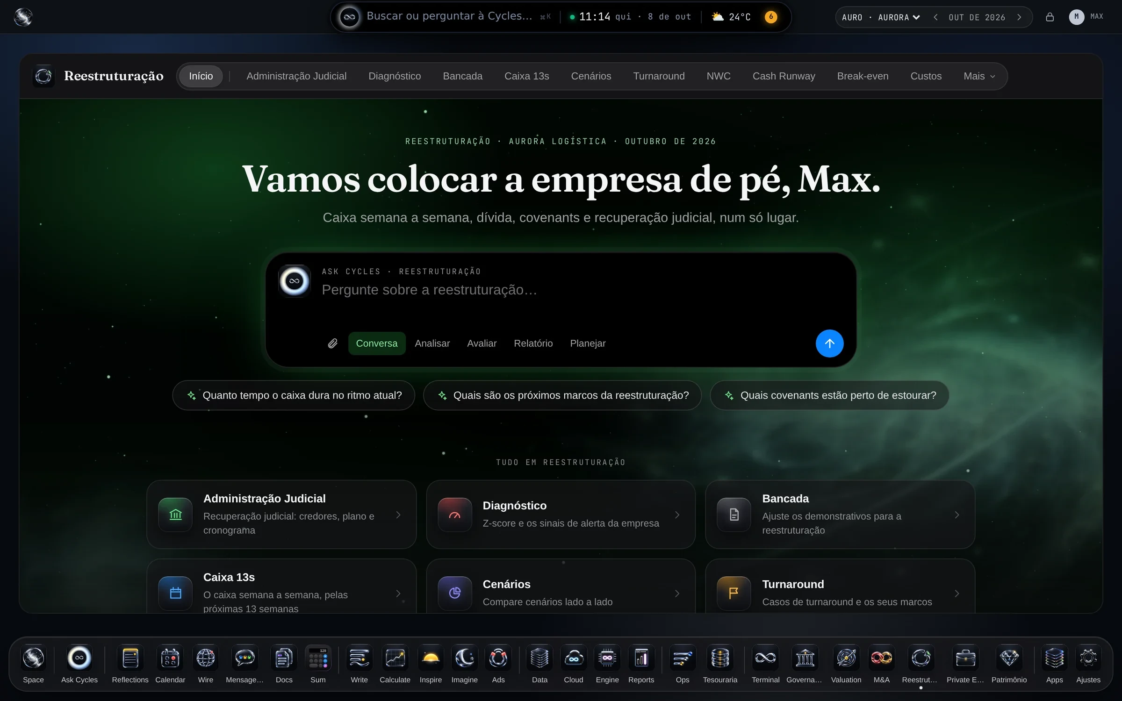The width and height of the screenshot is (1122, 701).
Task: Open the Administração Judicial card
Action: click(x=281, y=515)
